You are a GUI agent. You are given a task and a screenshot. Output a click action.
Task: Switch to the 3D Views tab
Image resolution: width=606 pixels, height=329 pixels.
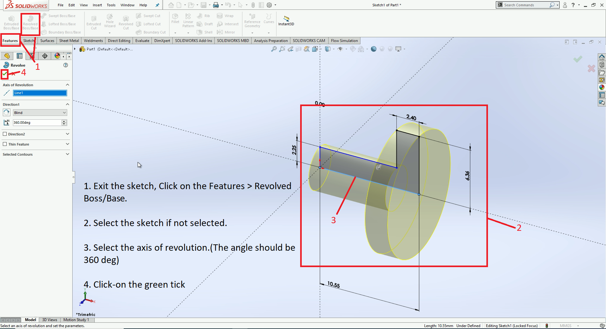[50, 320]
